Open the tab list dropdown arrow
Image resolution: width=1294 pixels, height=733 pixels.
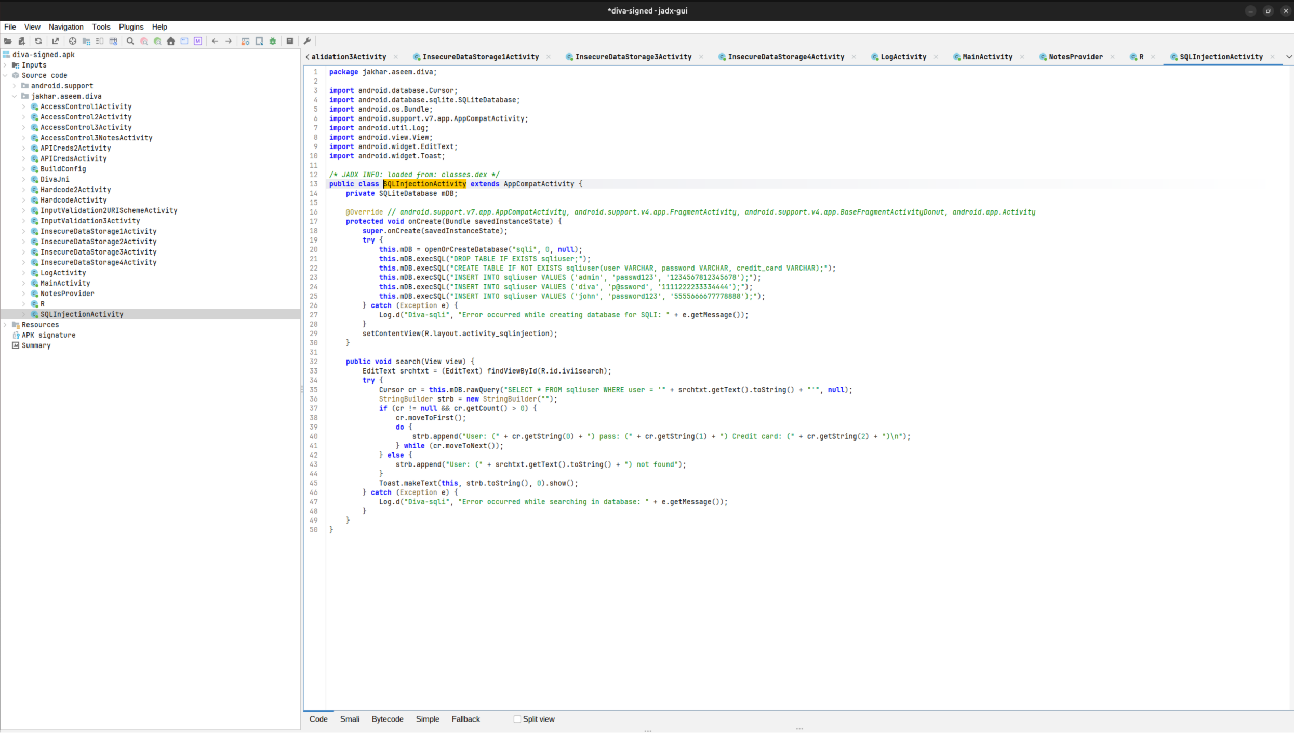1288,57
